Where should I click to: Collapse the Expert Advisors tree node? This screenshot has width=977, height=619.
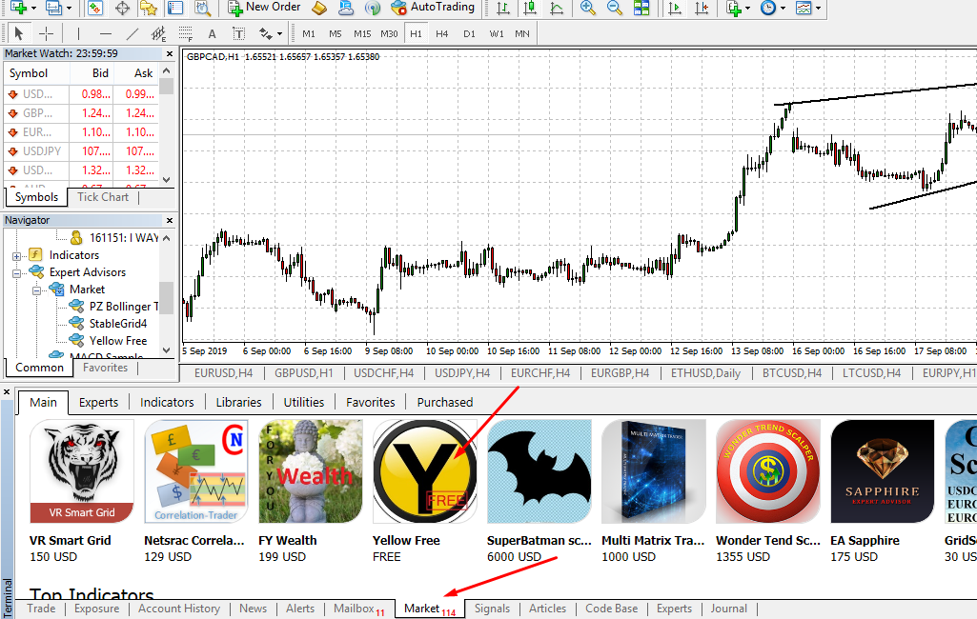[x=16, y=272]
